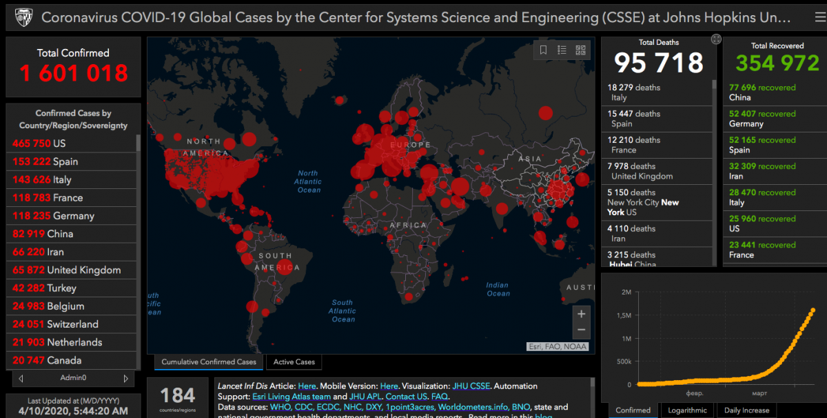Select the 143 626 Italy row
The width and height of the screenshot is (827, 418).
tap(72, 179)
